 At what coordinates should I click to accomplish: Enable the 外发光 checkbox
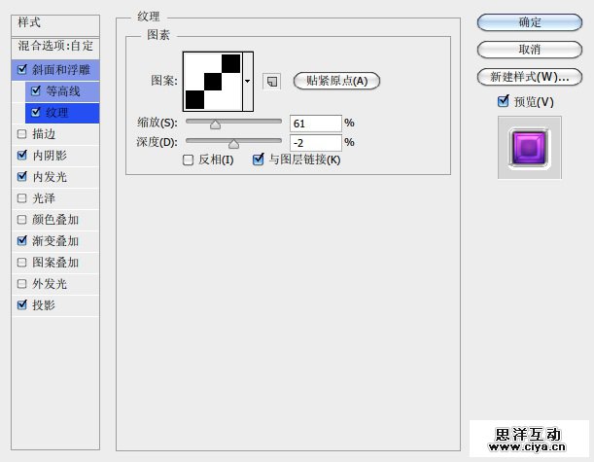[x=22, y=283]
